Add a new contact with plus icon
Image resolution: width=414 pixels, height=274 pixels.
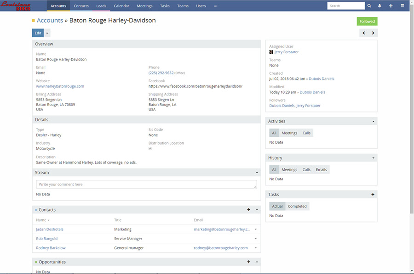249,210
